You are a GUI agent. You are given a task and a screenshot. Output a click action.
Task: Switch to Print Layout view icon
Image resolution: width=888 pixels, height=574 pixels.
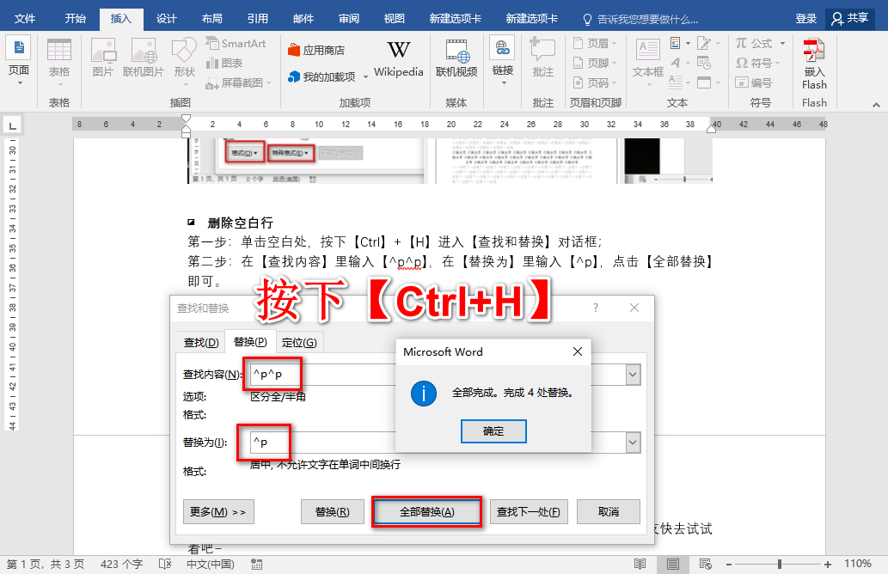[x=673, y=564]
